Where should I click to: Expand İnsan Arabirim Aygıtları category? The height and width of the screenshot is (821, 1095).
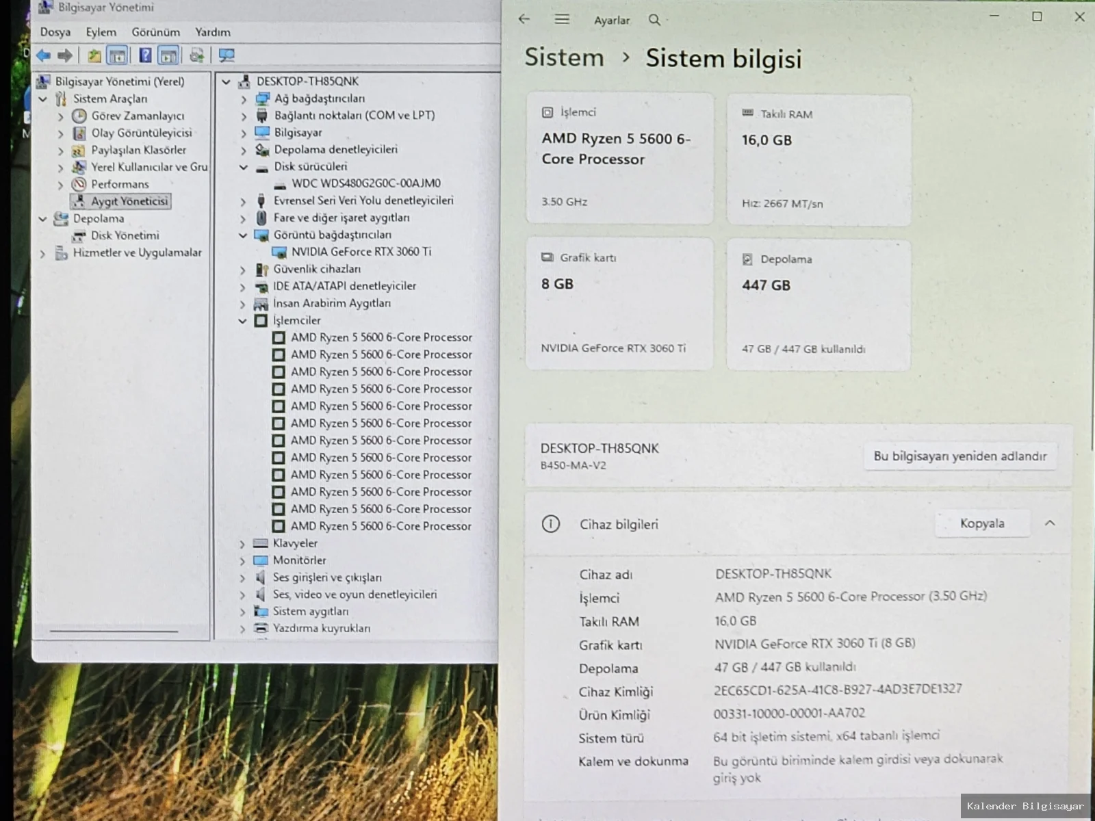[x=243, y=304]
